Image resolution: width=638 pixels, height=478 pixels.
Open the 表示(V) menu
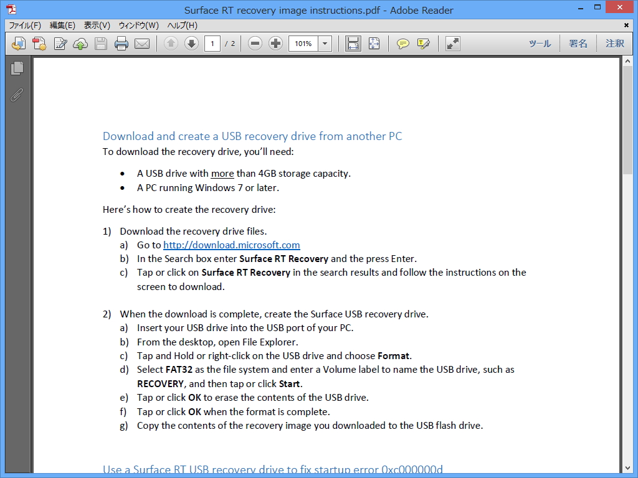(97, 26)
